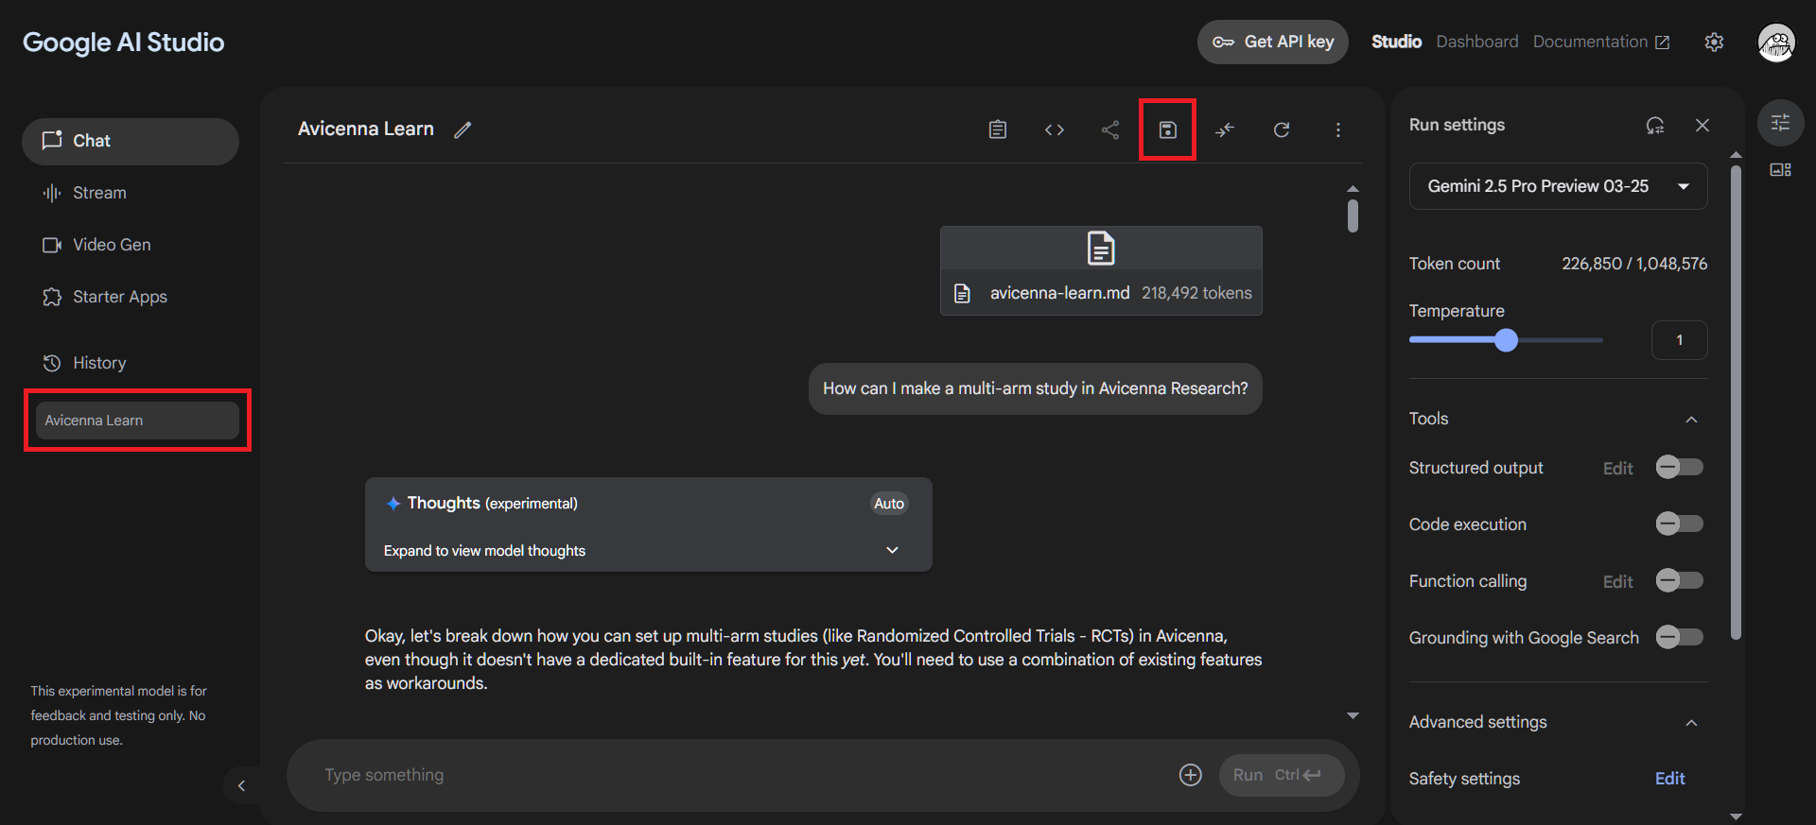This screenshot has width=1816, height=825.
Task: Open the settings gear icon
Action: [x=1714, y=42]
